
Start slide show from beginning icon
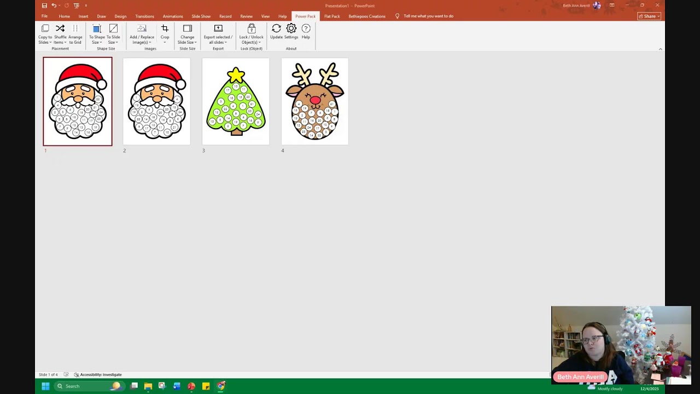(x=75, y=5)
